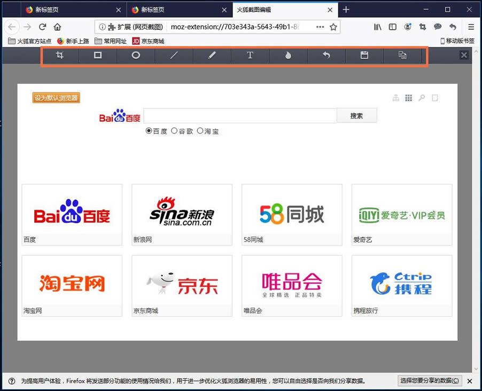Screen dimensions: 482x391
Task: Activate the pencil freehand tool
Action: [212, 56]
